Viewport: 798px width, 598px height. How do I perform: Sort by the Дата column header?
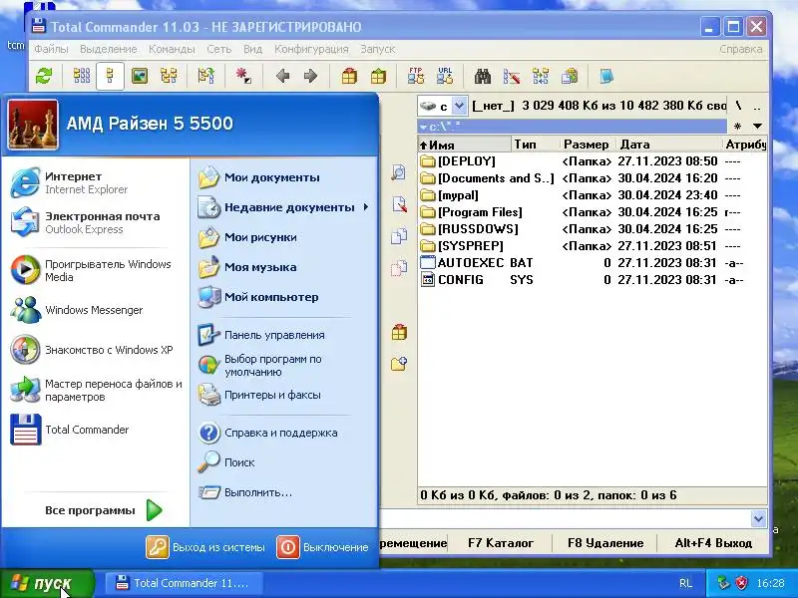668,145
